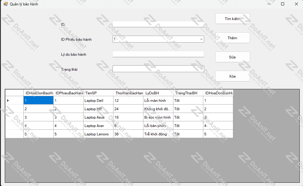Screen dimensions: 303x186
Task: Select the Laptop HP cell
Action: tap(98, 109)
